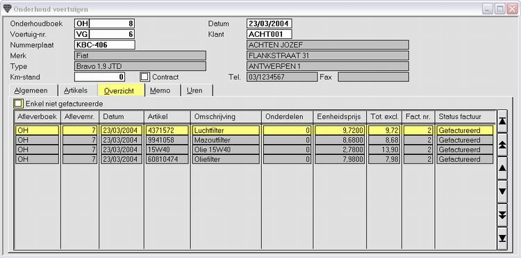Click Datum column header in grid
The width and height of the screenshot is (521, 258).
(122, 117)
